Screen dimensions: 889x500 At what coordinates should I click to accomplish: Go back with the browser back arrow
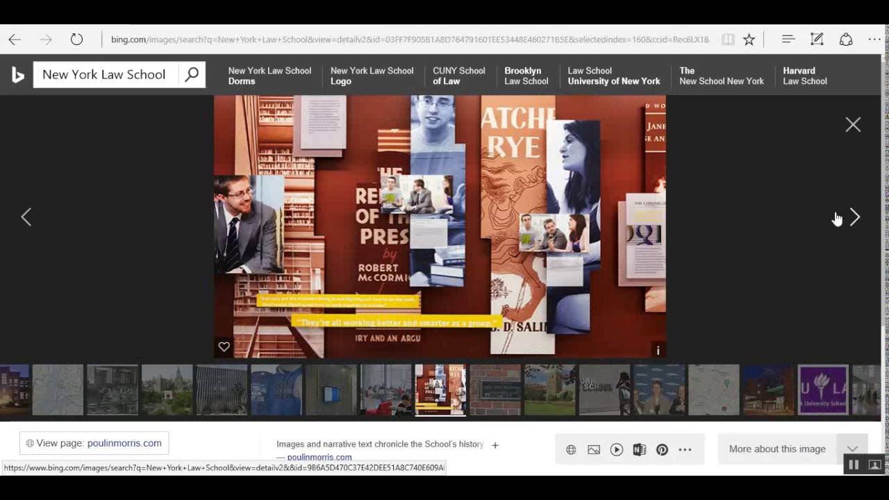[x=15, y=40]
